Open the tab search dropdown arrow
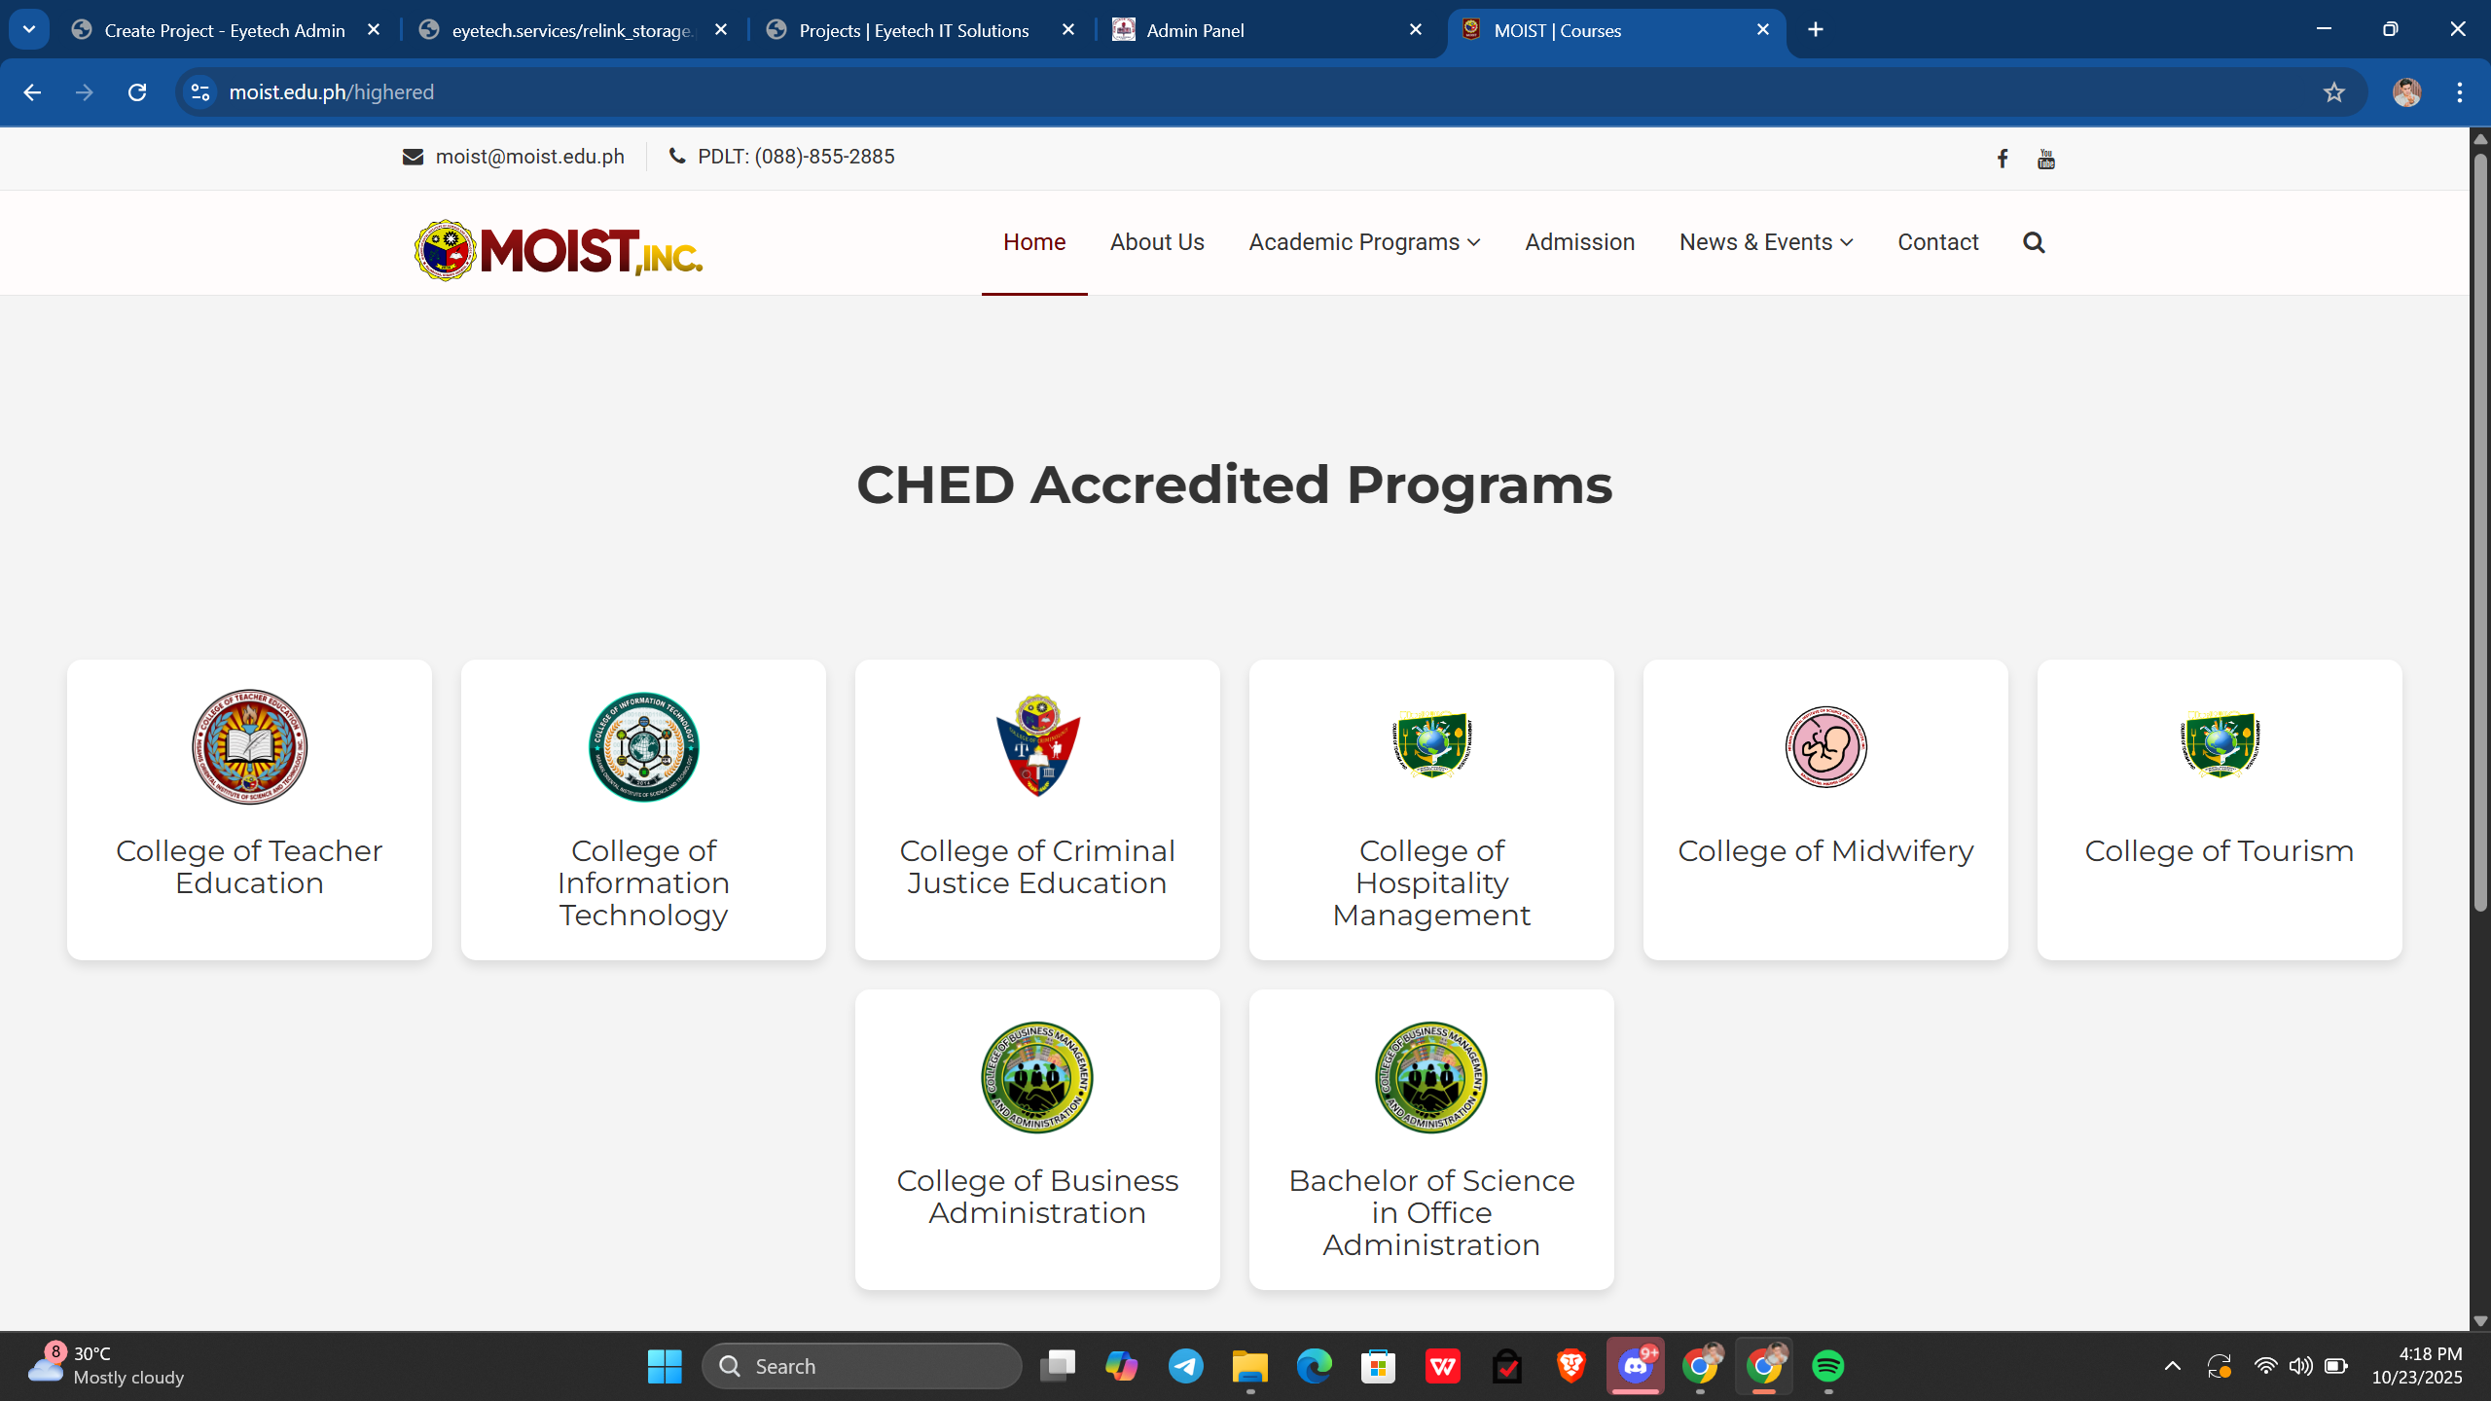The image size is (2491, 1401). pyautogui.click(x=29, y=29)
